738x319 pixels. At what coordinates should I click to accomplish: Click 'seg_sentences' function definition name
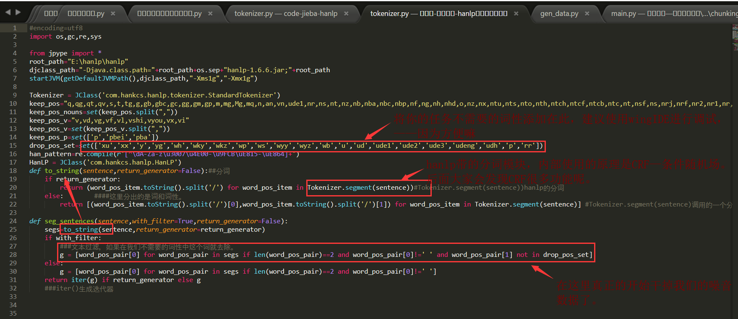click(x=69, y=221)
